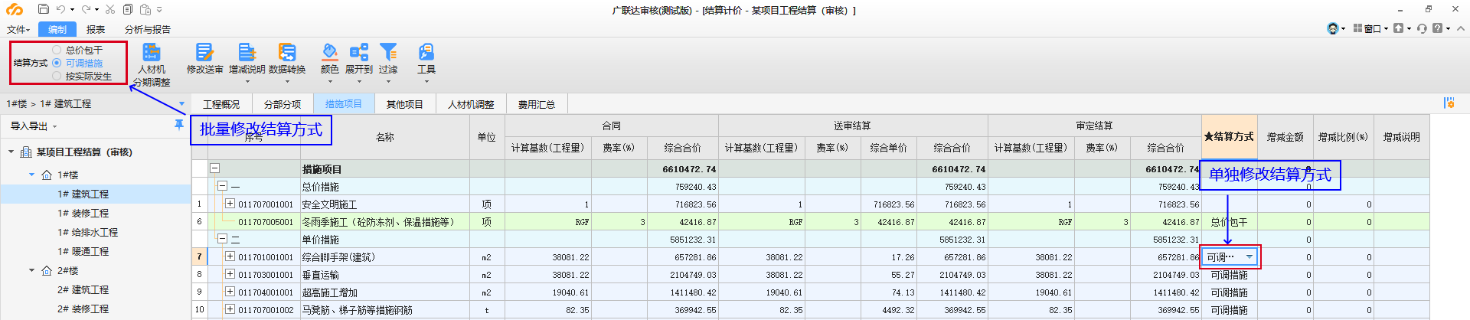1470x320 pixels.
Task: Open the 结算方式 dropdown in row 7
Action: pyautogui.click(x=1249, y=257)
